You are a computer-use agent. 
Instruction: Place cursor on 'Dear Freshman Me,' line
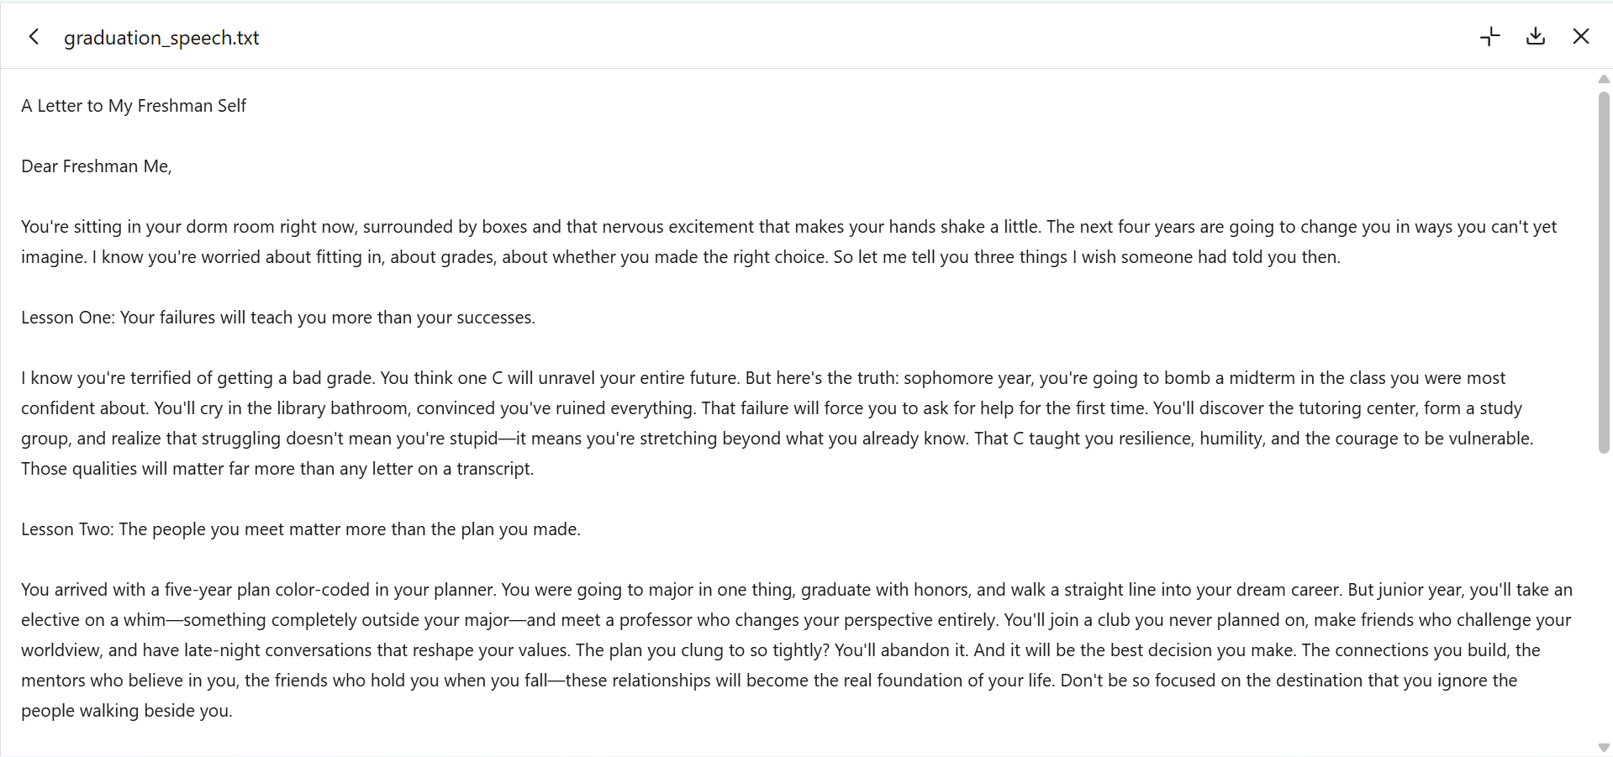click(97, 166)
